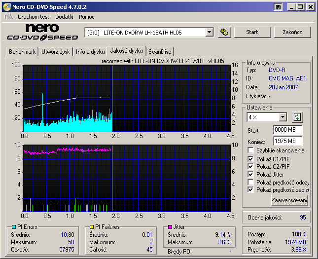Click the disc ID CMC MAG. AE1
The width and height of the screenshot is (318, 259).
point(287,78)
